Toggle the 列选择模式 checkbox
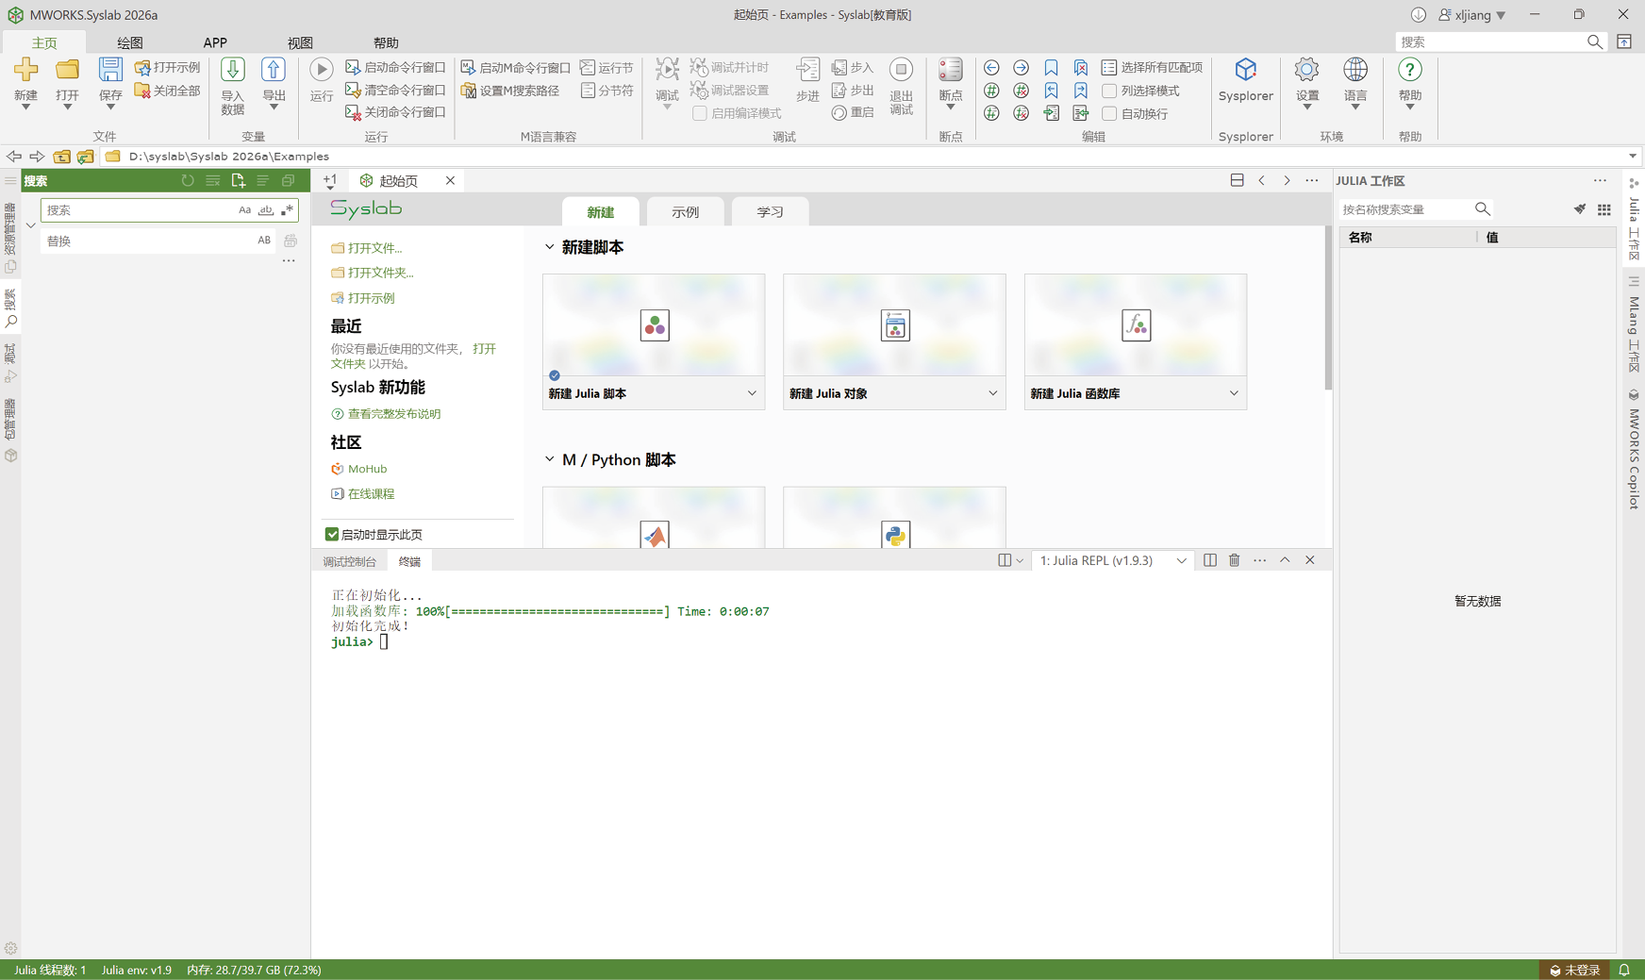 1109,91
